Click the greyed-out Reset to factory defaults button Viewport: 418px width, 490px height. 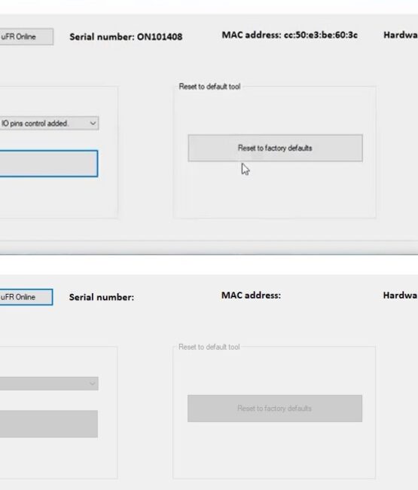[275, 409]
